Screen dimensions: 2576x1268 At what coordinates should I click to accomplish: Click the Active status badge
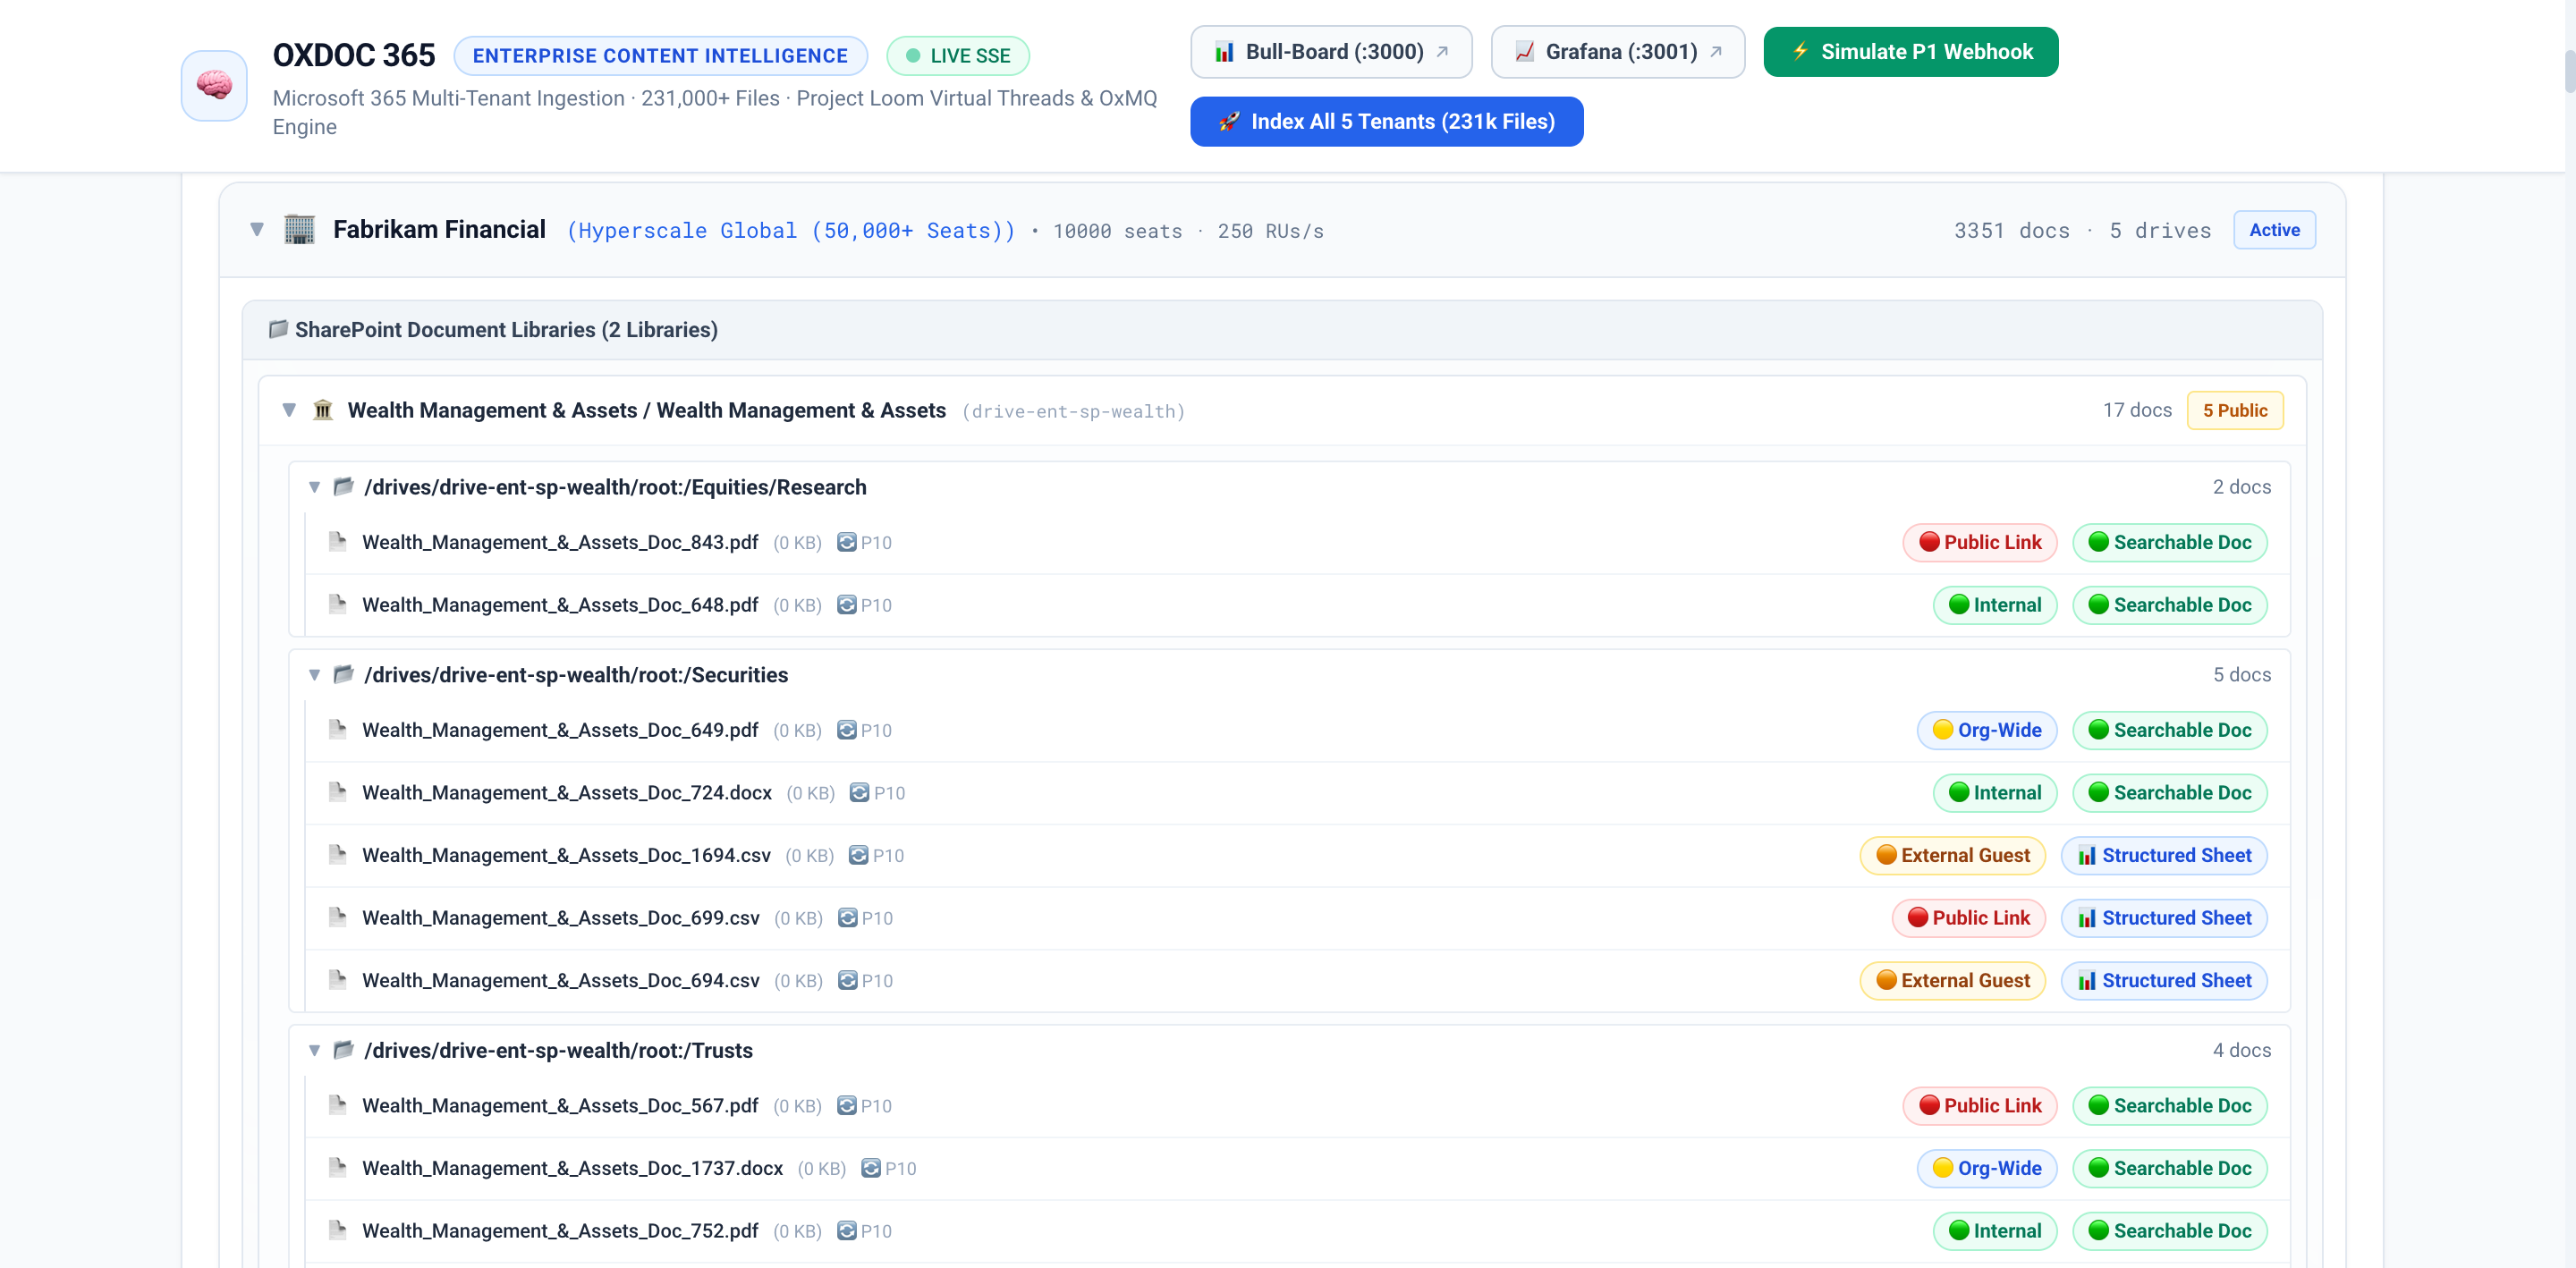(x=2274, y=230)
